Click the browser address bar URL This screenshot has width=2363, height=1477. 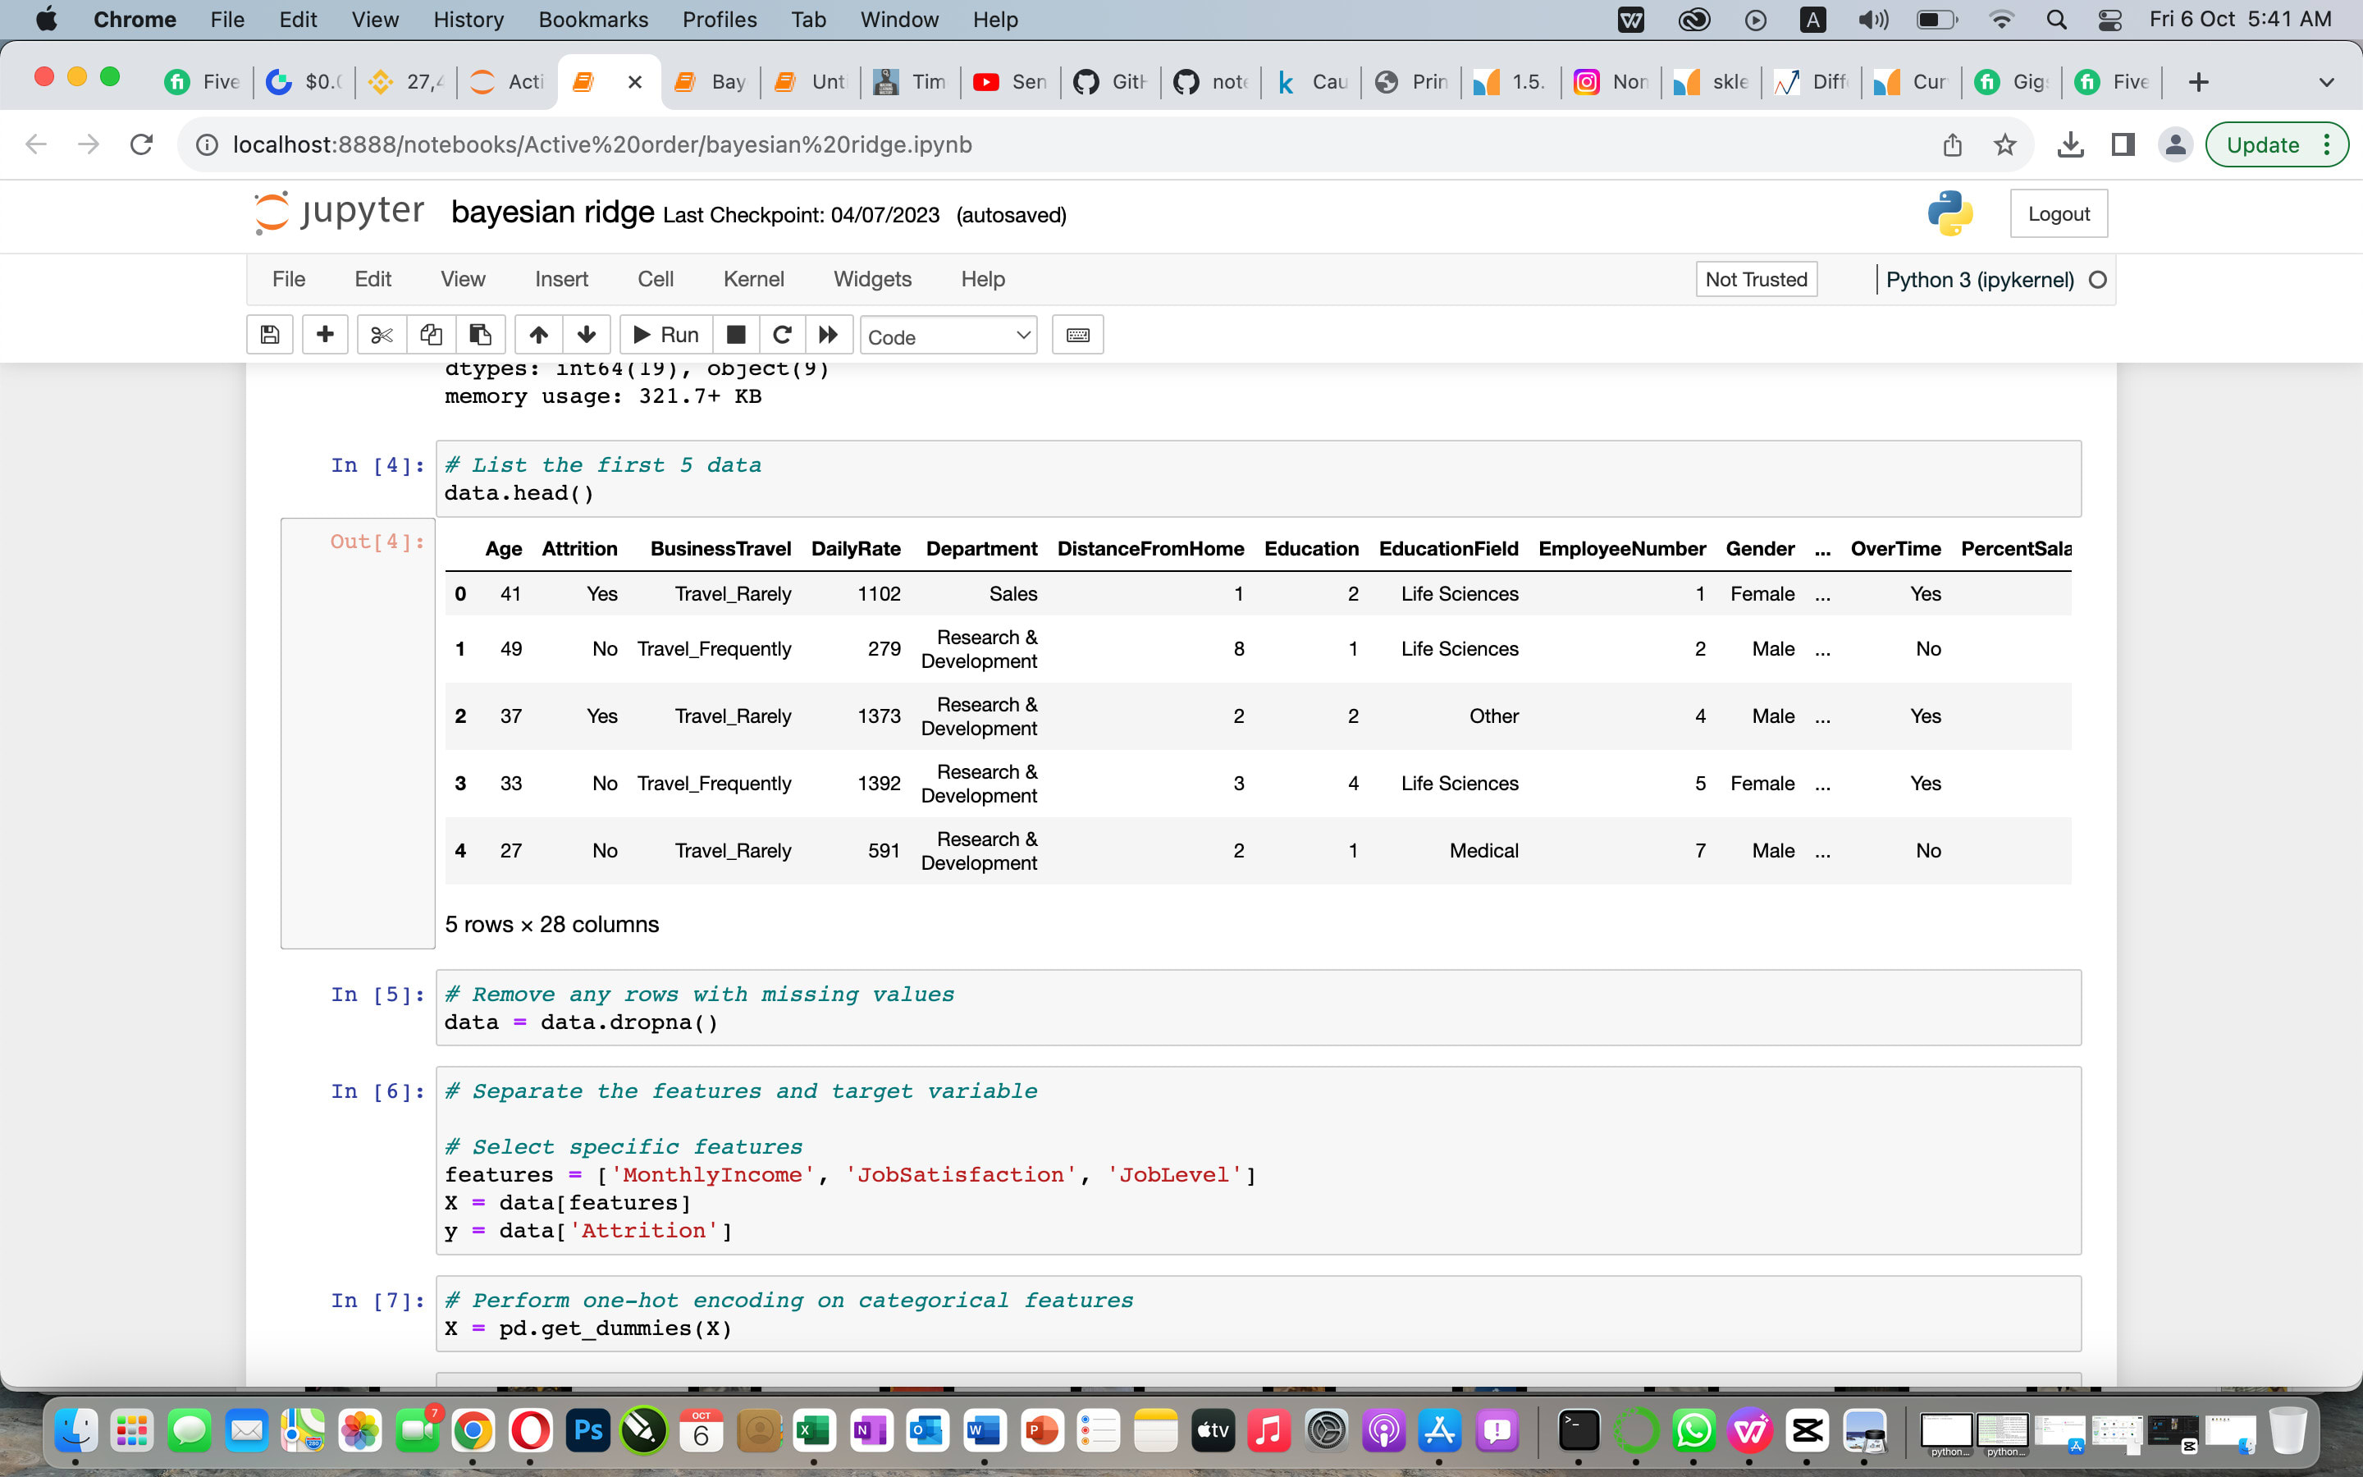pyautogui.click(x=601, y=144)
